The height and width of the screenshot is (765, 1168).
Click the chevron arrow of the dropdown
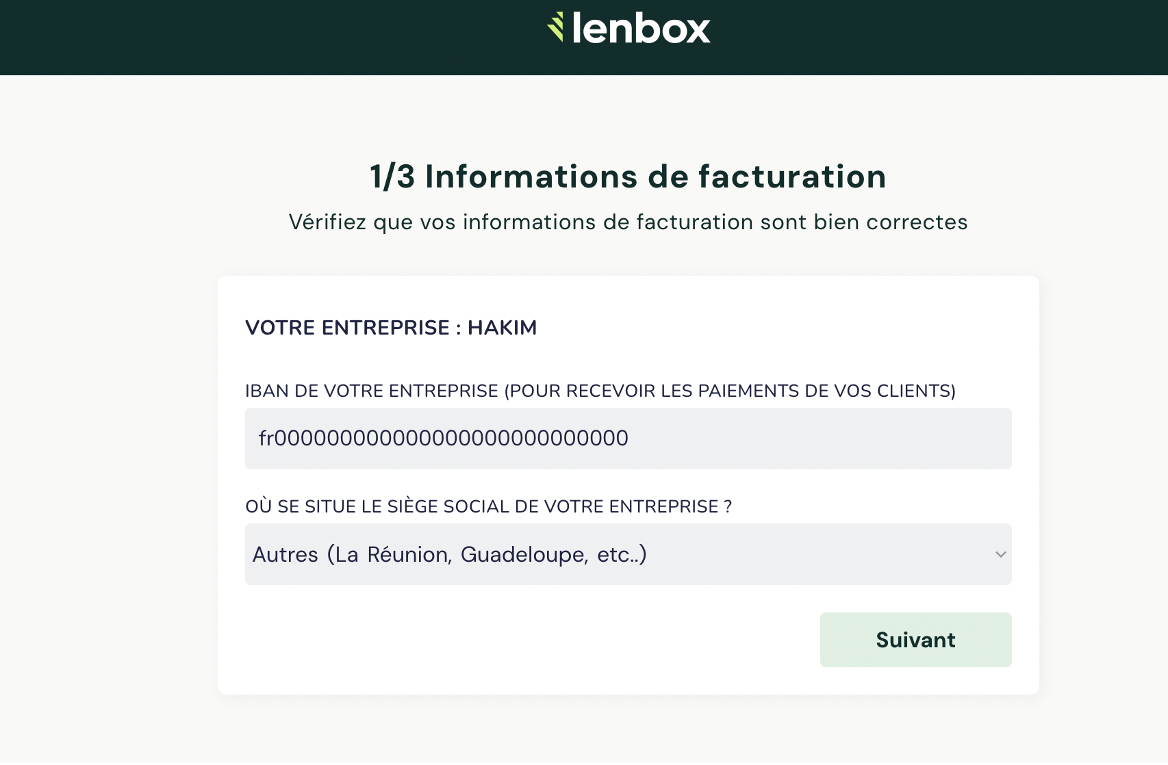(1000, 554)
